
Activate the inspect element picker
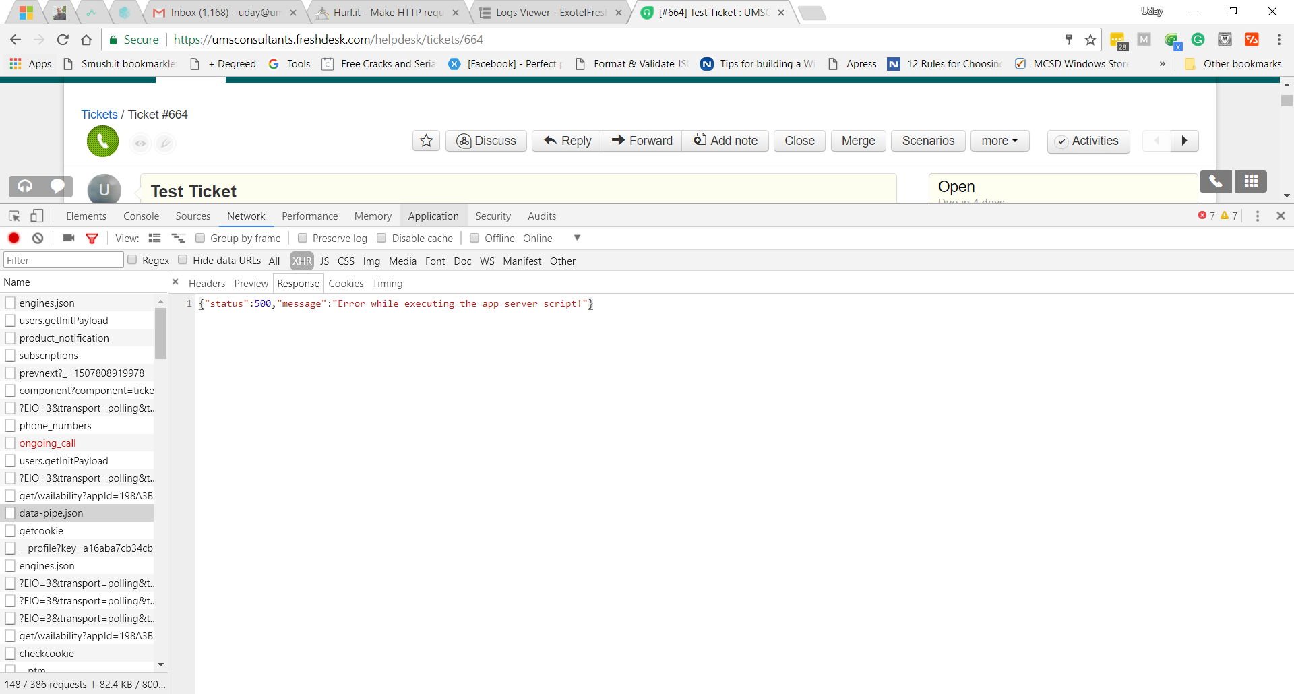[x=14, y=216]
